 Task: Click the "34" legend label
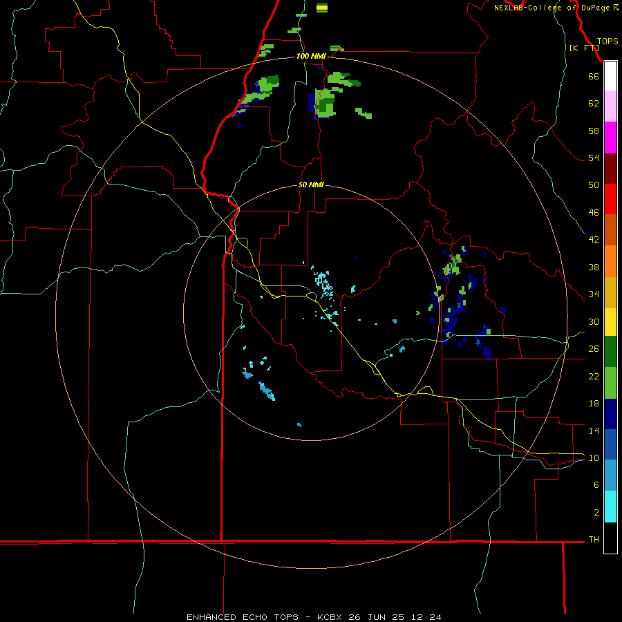pos(594,294)
